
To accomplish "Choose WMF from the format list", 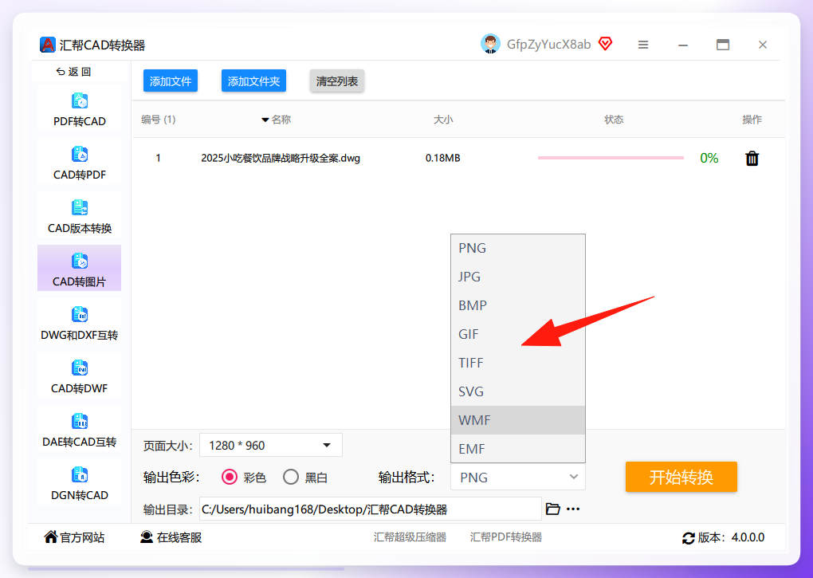I will point(518,420).
